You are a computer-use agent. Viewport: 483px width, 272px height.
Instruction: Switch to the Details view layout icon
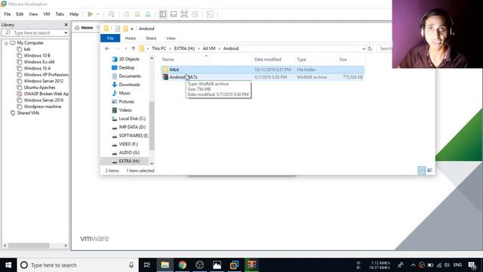pyautogui.click(x=422, y=171)
